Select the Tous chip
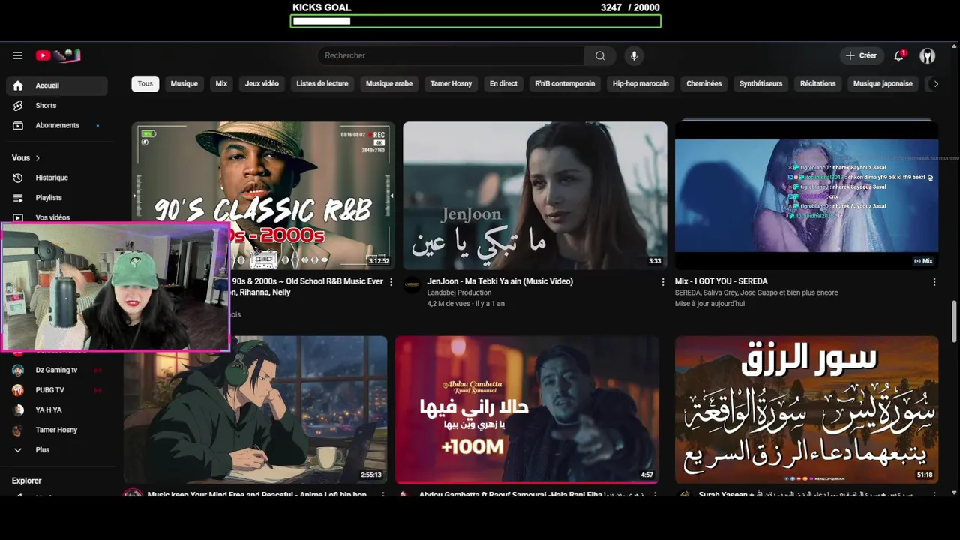The width and height of the screenshot is (960, 540). click(145, 84)
